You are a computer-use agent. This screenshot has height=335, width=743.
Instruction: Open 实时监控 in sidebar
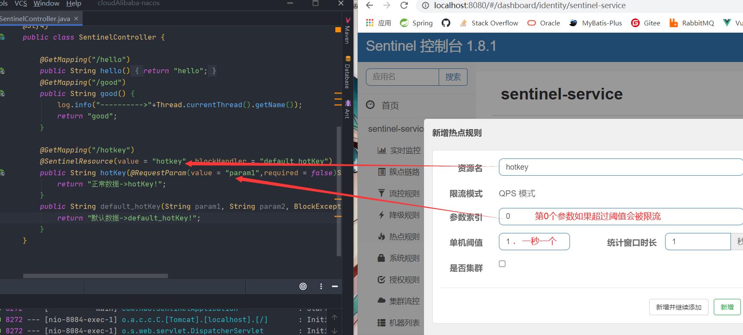click(399, 150)
